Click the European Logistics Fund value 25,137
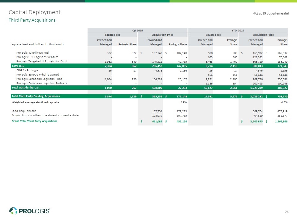Image resolution: width=297 pixels, height=222 pixels. click(x=183, y=79)
